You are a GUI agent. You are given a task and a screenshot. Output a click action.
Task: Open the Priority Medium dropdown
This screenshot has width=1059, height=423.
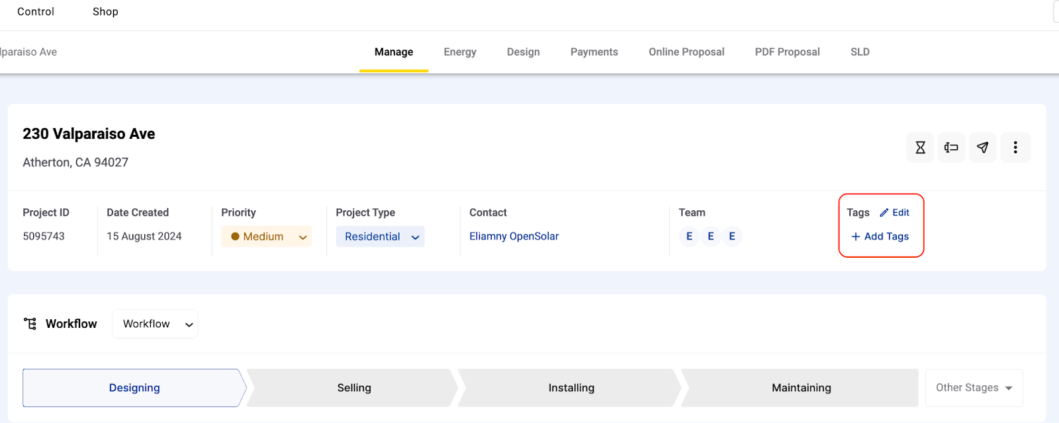[266, 237]
